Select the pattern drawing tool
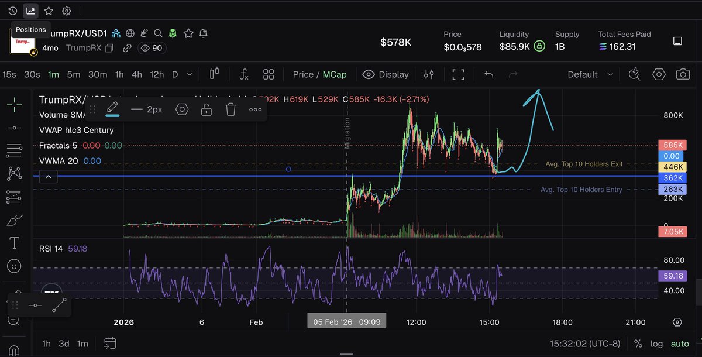 (14, 173)
